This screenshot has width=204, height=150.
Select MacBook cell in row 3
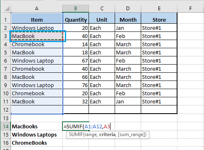37,36
